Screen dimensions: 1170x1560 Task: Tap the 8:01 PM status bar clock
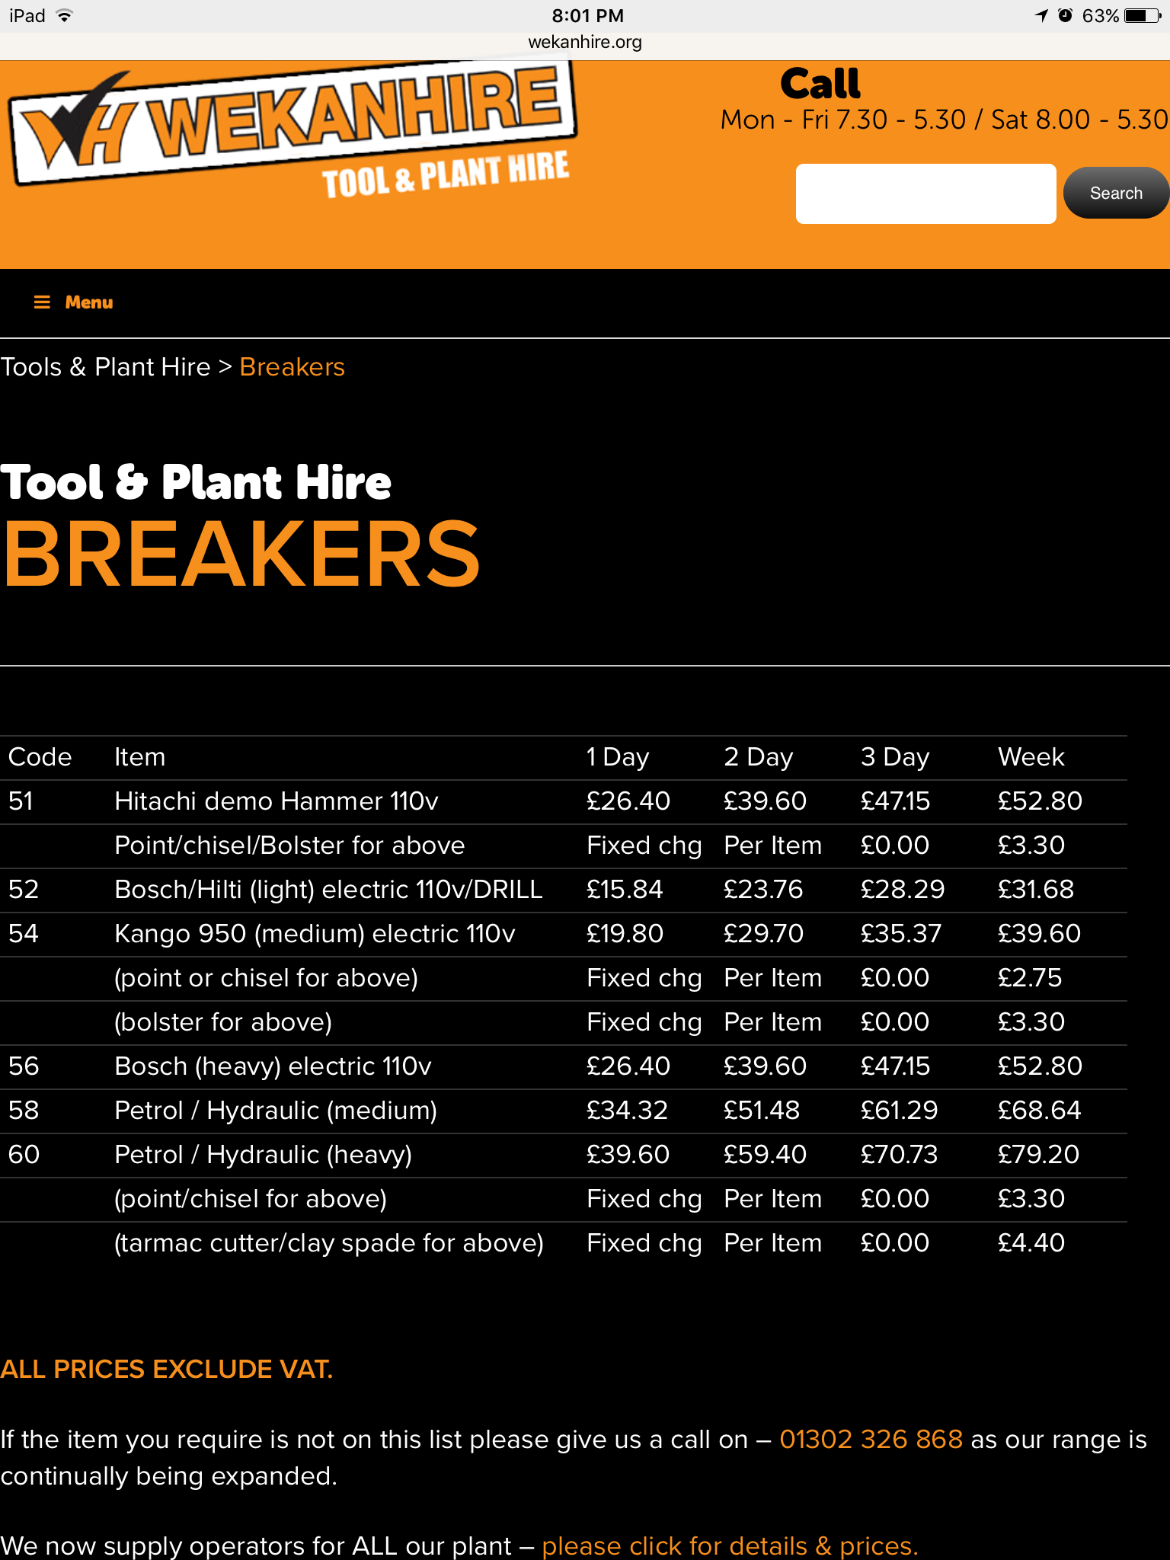pos(587,15)
